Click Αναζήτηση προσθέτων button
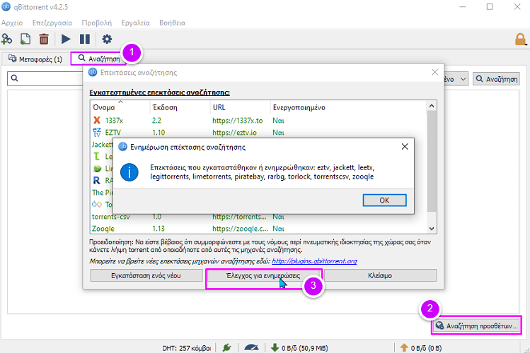 point(477,325)
